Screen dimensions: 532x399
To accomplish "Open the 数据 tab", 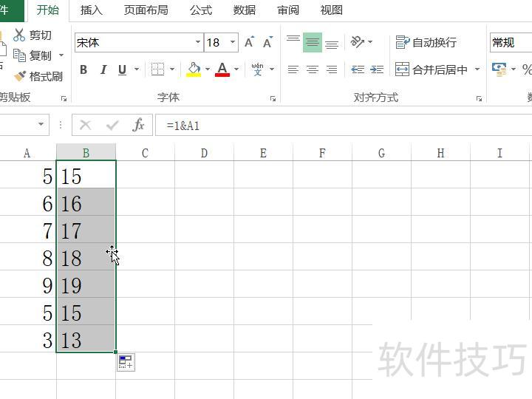I will (x=245, y=10).
